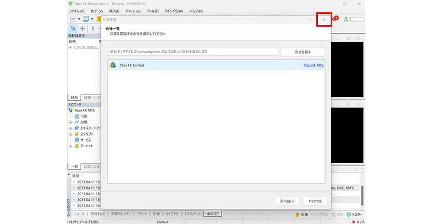Open the 表示(V) menu

(97, 11)
